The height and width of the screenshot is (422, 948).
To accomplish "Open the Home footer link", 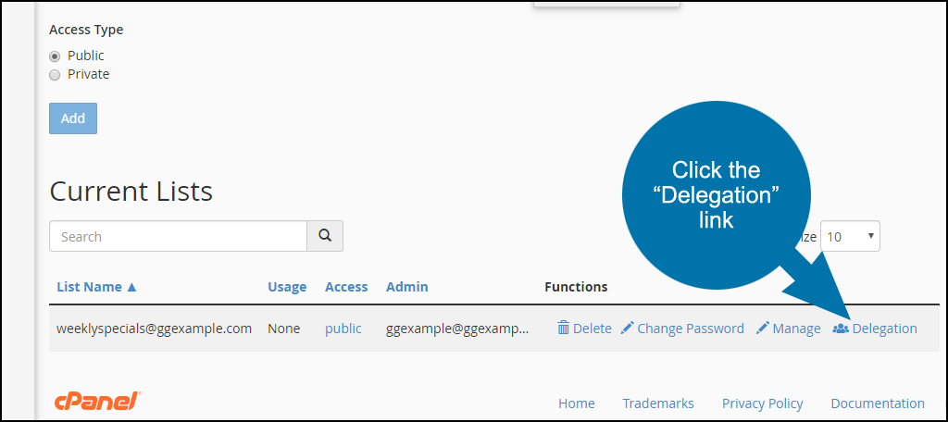I will click(577, 403).
